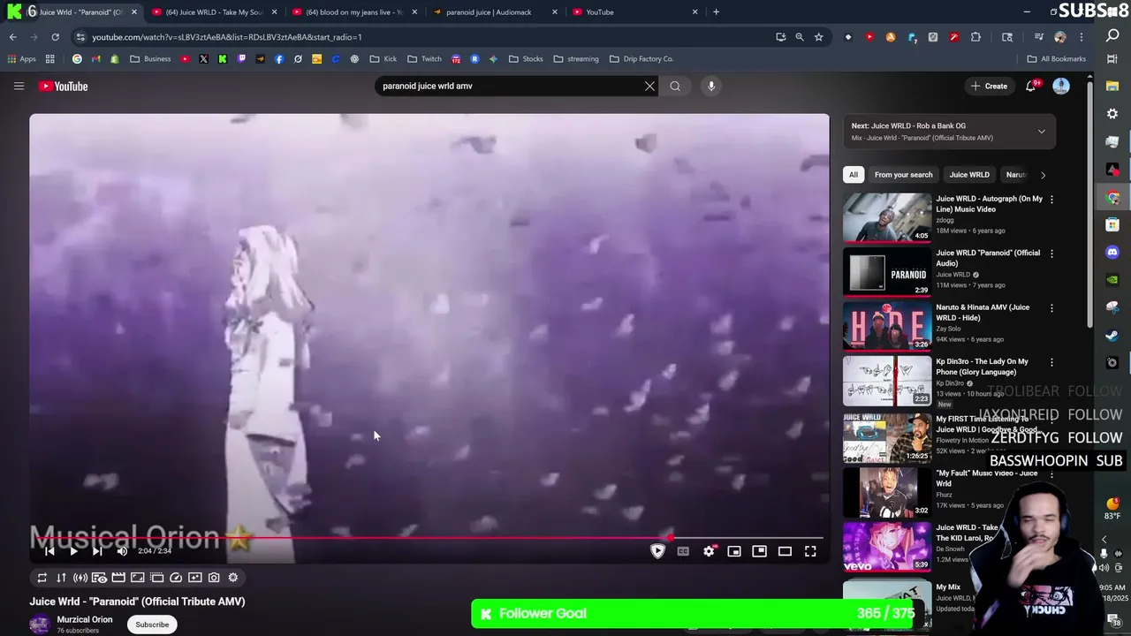The image size is (1131, 636).
Task: Click the YouTube search magnifier button
Action: (675, 86)
